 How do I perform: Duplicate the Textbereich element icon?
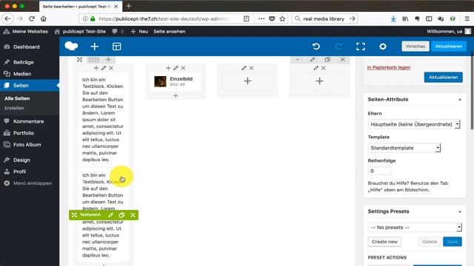pos(121,215)
